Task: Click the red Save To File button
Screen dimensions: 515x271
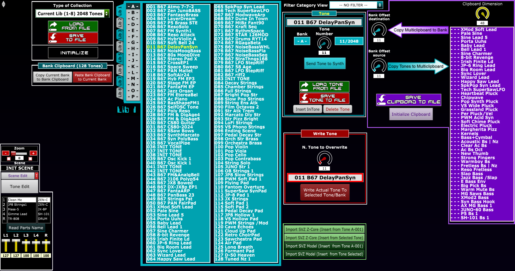Action: click(x=73, y=38)
